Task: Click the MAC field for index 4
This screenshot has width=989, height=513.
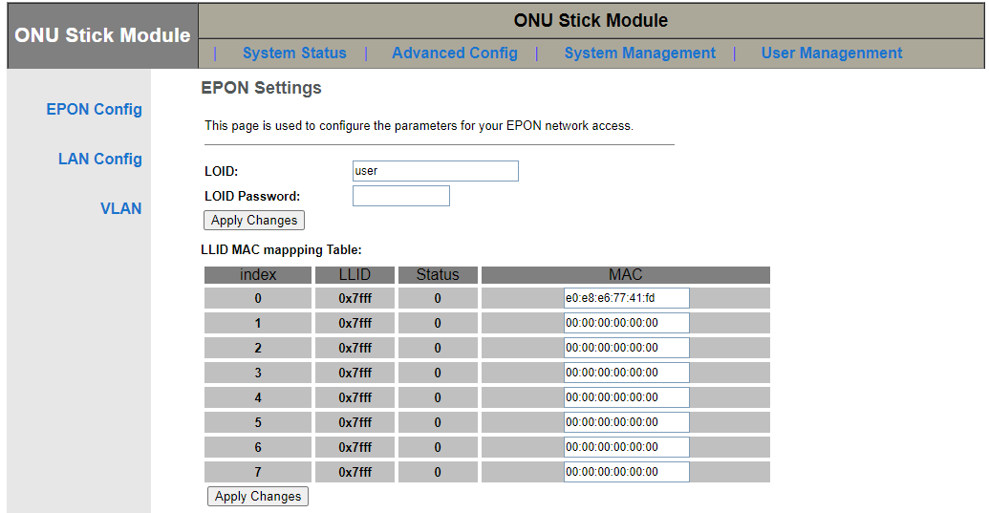Action: [626, 397]
